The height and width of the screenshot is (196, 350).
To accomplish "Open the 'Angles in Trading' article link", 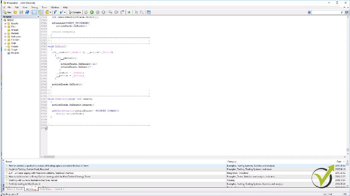I will (28, 169).
